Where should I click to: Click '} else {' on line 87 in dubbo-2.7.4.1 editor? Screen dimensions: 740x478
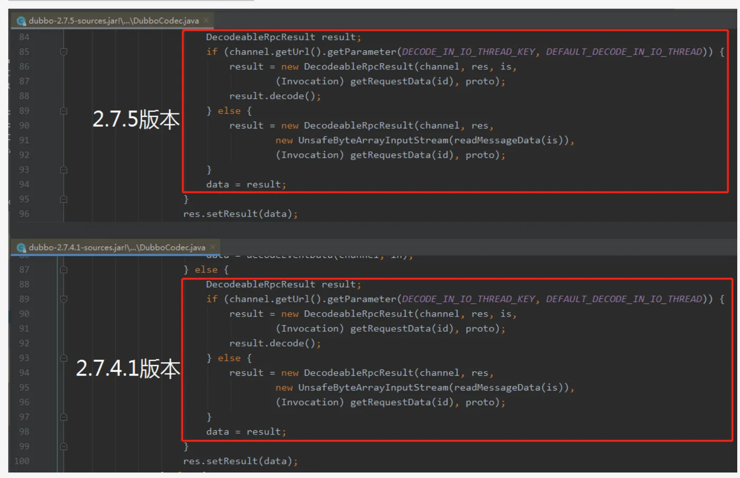[x=206, y=270]
